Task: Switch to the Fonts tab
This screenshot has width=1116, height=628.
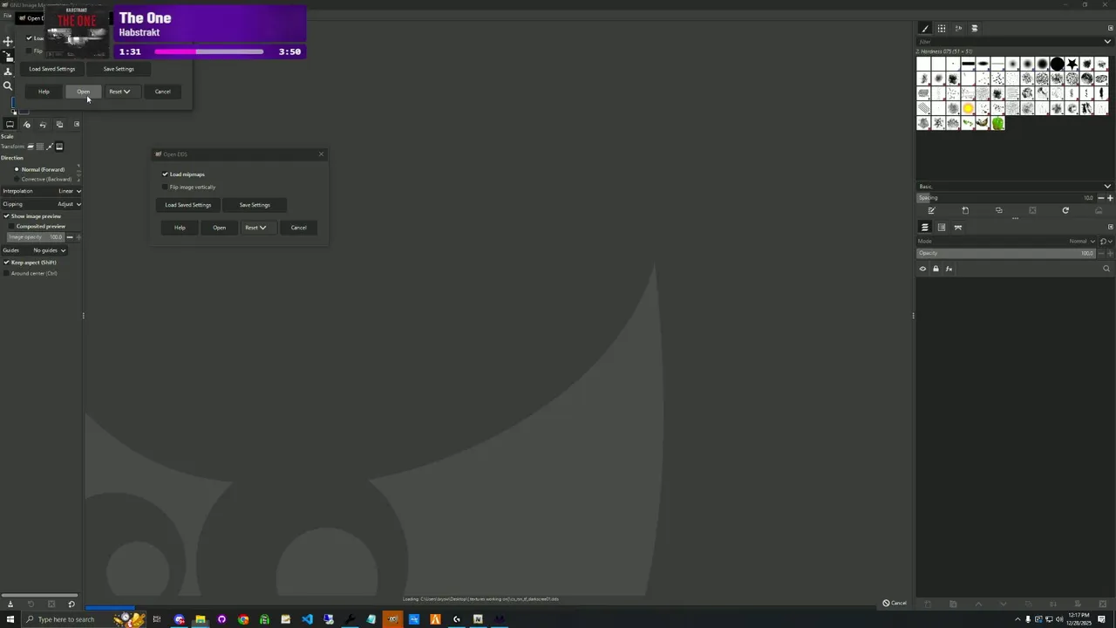Action: pos(958,29)
